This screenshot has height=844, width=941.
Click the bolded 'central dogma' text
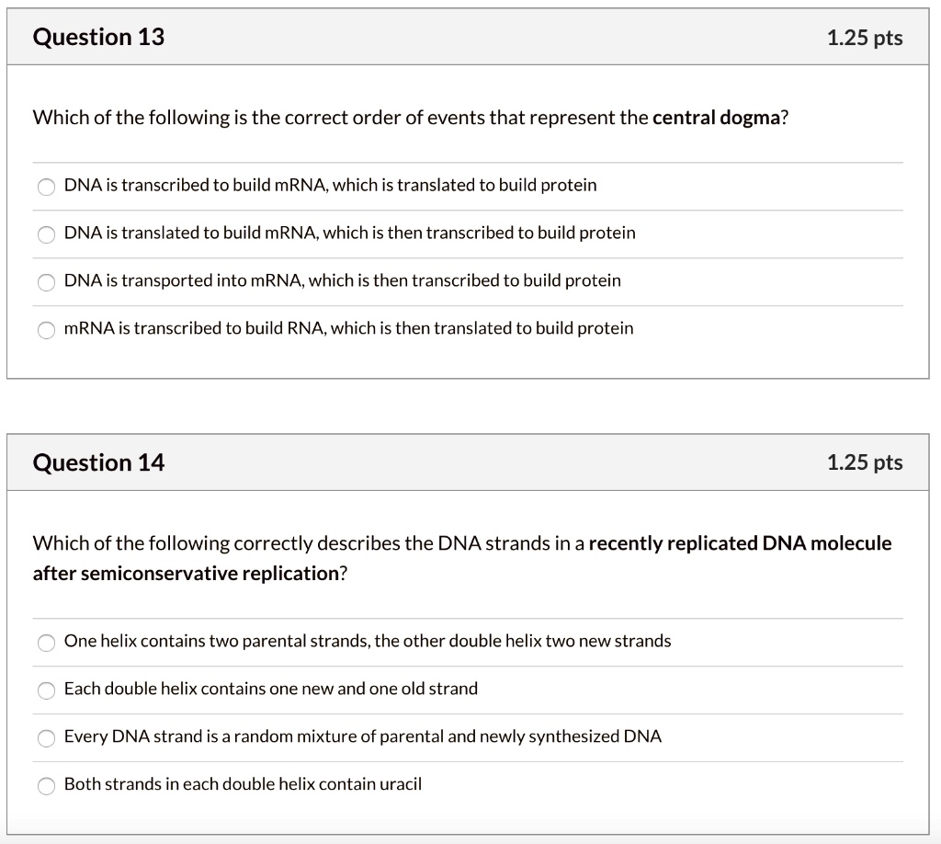pyautogui.click(x=716, y=117)
